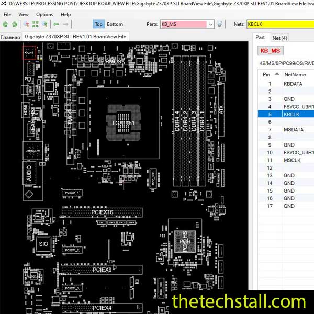Click the green fit-to-view arrows icon
Screen dimensions: 314x314
35,24
